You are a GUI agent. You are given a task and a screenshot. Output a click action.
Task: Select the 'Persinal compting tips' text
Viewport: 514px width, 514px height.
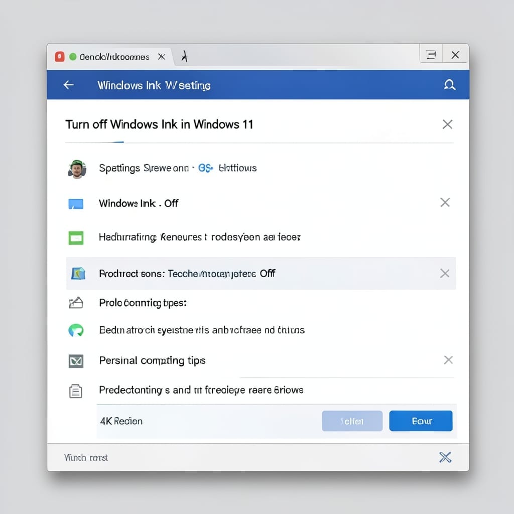pyautogui.click(x=152, y=360)
